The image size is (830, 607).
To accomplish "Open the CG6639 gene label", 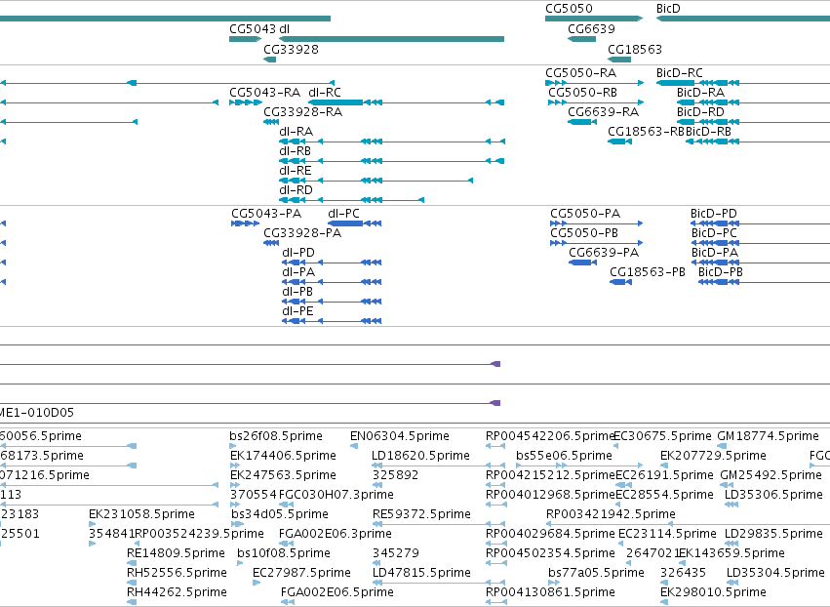I will click(x=591, y=28).
